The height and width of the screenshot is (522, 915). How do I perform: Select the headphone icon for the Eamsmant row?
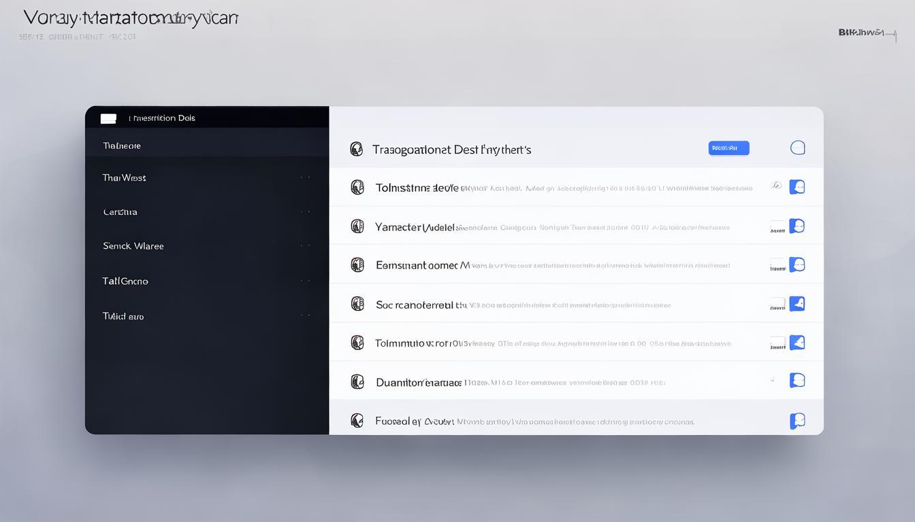(357, 265)
